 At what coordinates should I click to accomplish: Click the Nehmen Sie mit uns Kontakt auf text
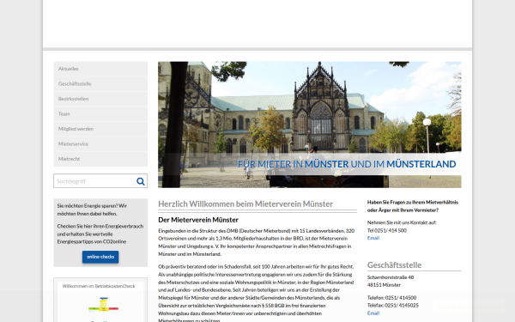coord(402,222)
